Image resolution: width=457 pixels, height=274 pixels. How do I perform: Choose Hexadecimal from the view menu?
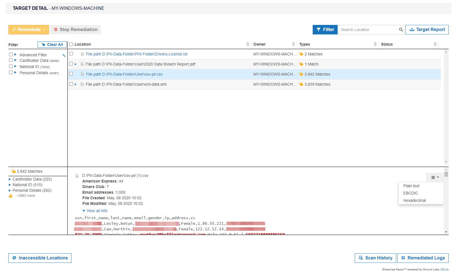(414, 200)
